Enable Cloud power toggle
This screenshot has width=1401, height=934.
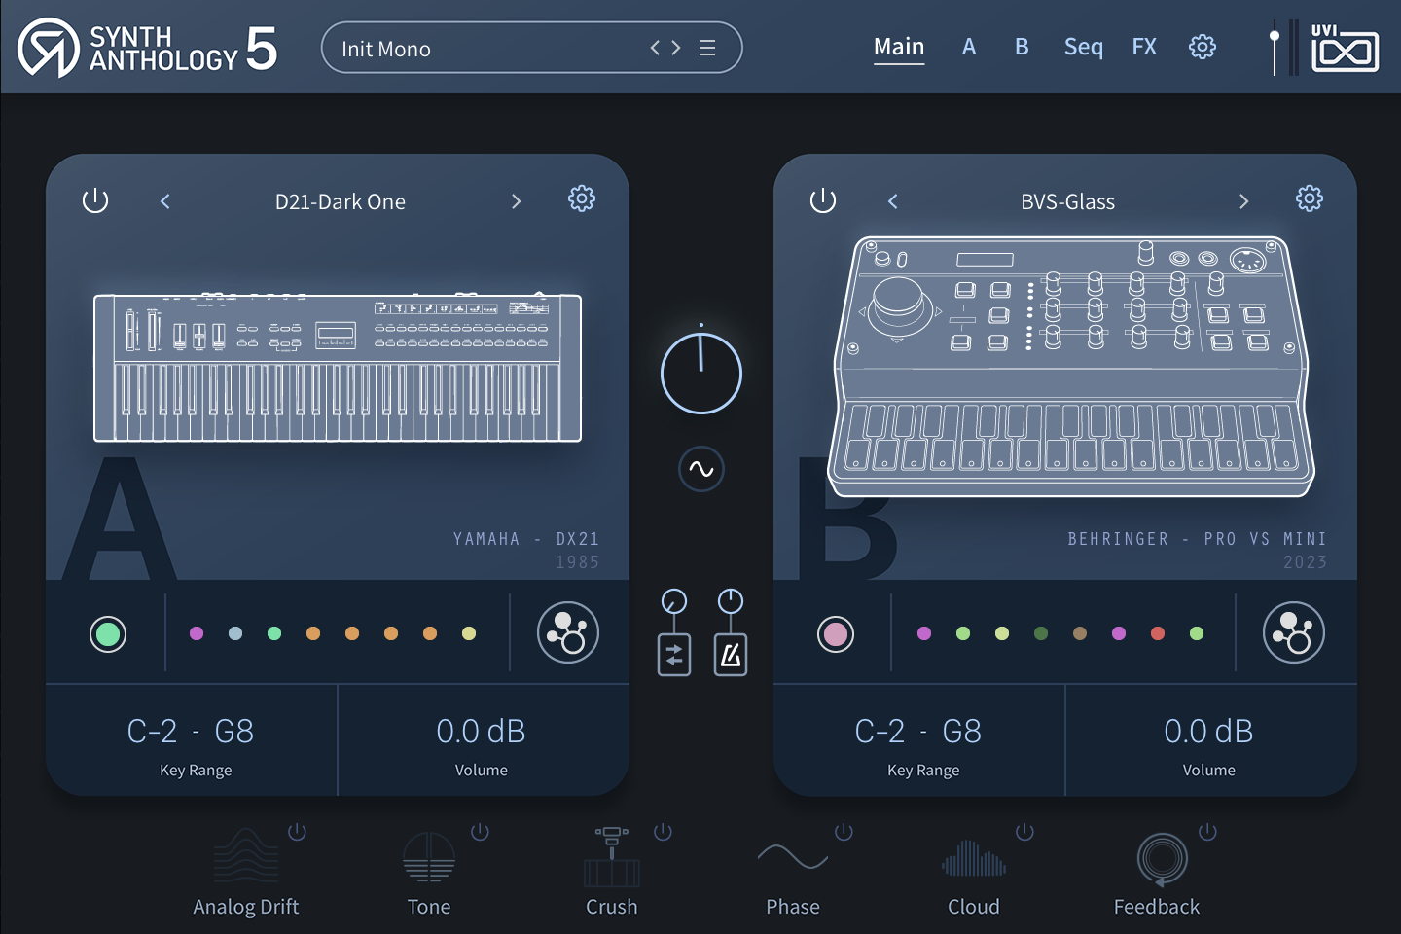(x=1024, y=832)
